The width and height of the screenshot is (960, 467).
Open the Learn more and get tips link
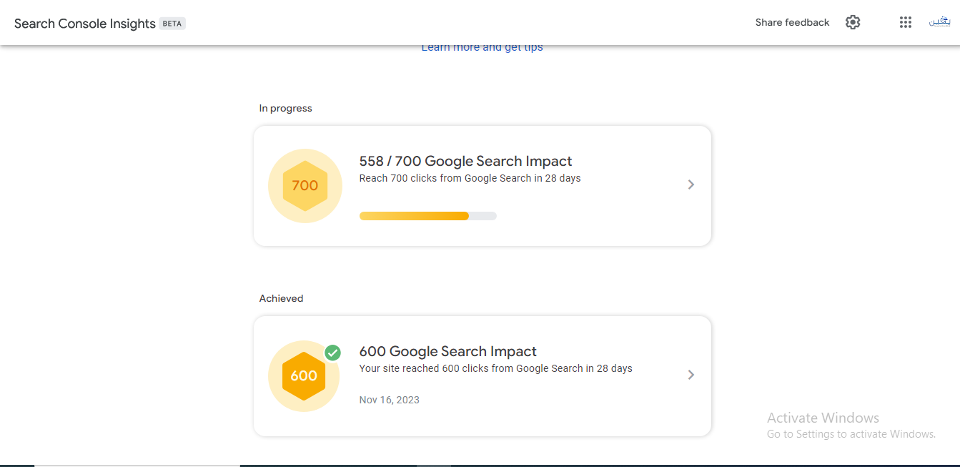[482, 47]
